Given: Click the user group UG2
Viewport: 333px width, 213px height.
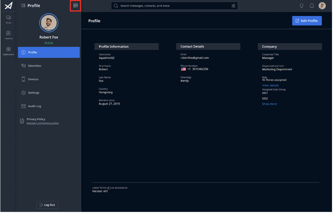Looking at the screenshot, I should coord(265,99).
